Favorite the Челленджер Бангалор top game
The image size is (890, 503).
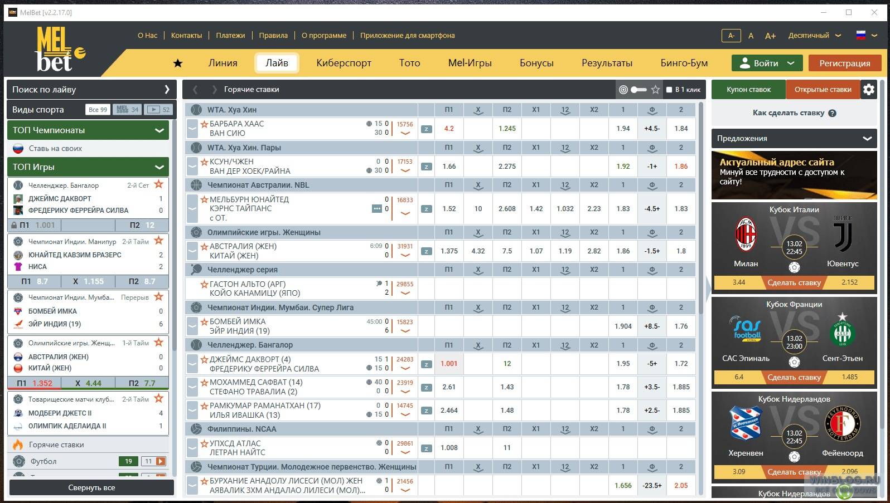[159, 184]
